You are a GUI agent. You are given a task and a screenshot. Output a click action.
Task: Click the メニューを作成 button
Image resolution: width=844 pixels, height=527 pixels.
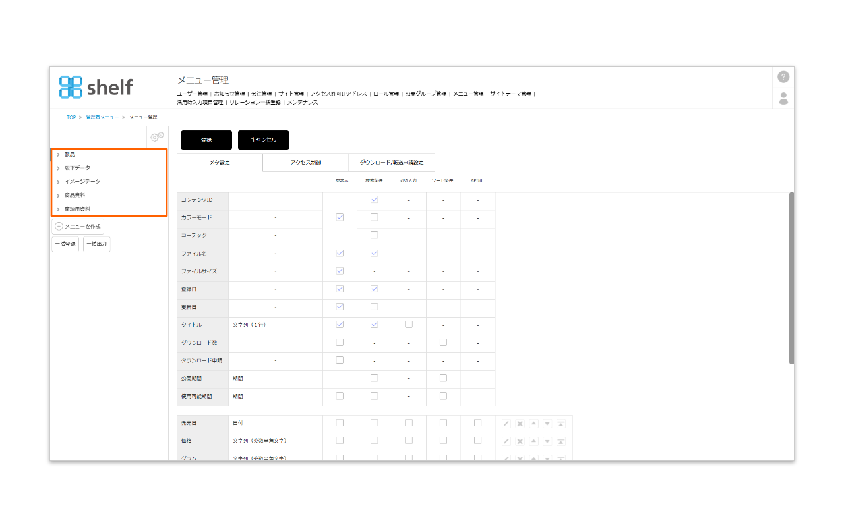click(78, 227)
